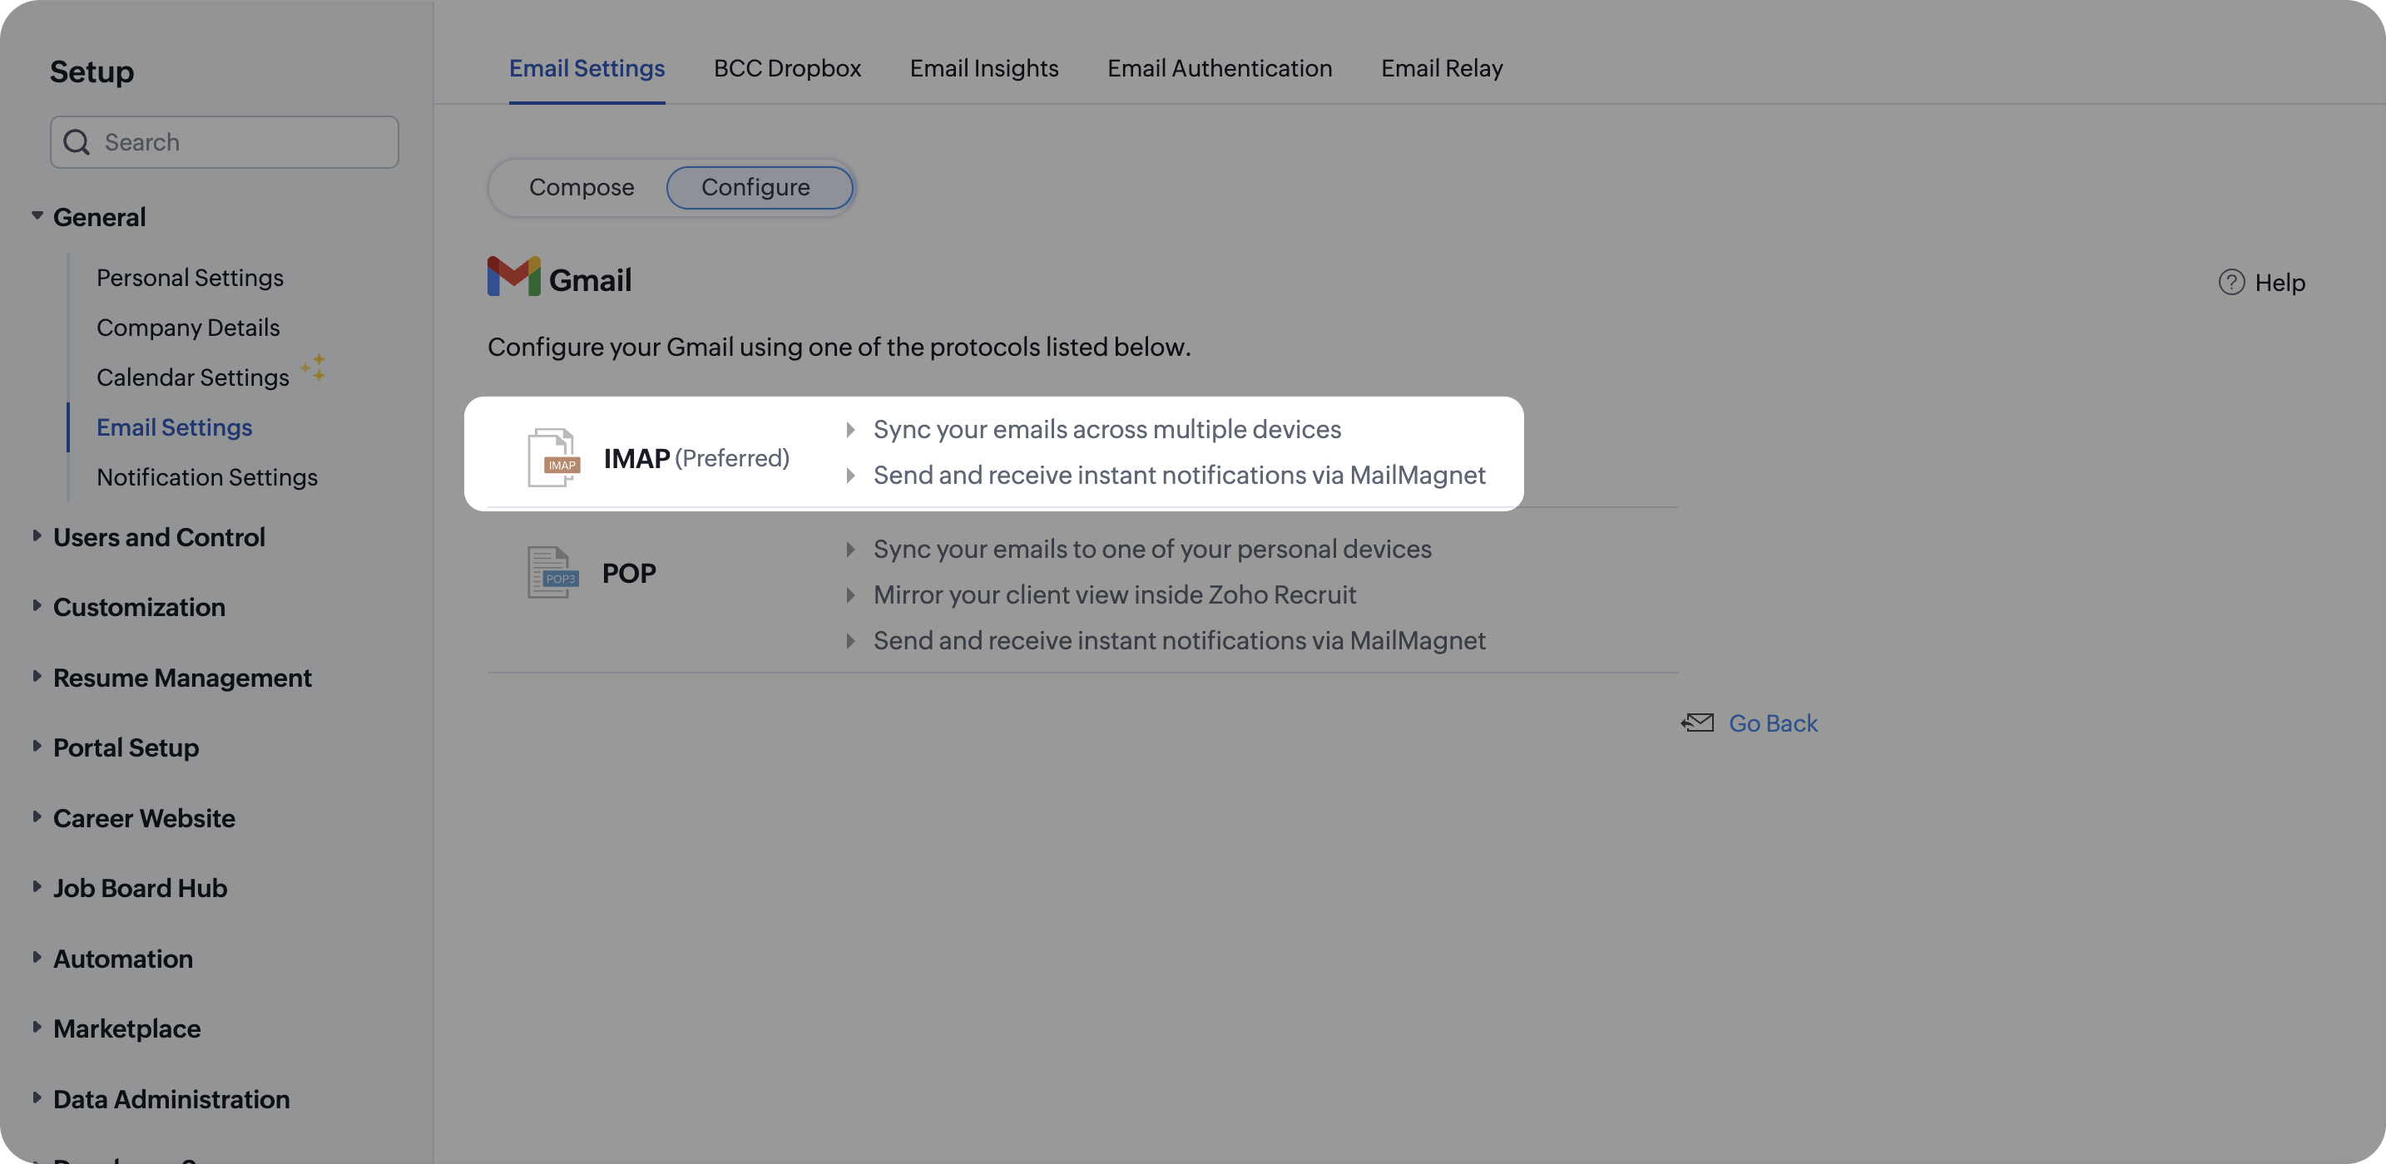
Task: Switch to Email Relay tab
Action: click(x=1441, y=68)
